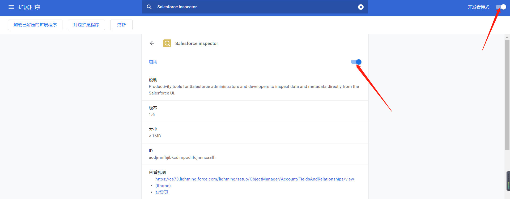Disable the extension with the 启用 switch
Image resolution: width=510 pixels, height=199 pixels.
tap(356, 62)
